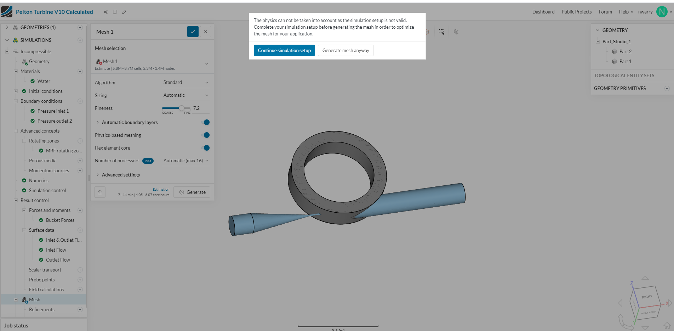Close the Mesh 1 settings panel
Screen dimensions: 674x331
pos(206,32)
